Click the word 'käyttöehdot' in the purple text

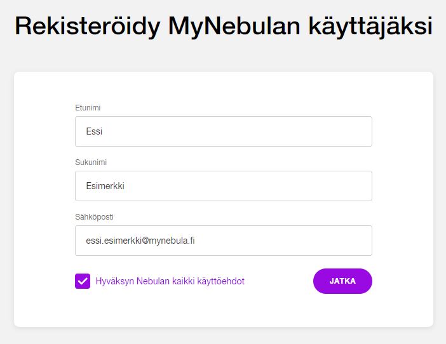[x=220, y=281]
